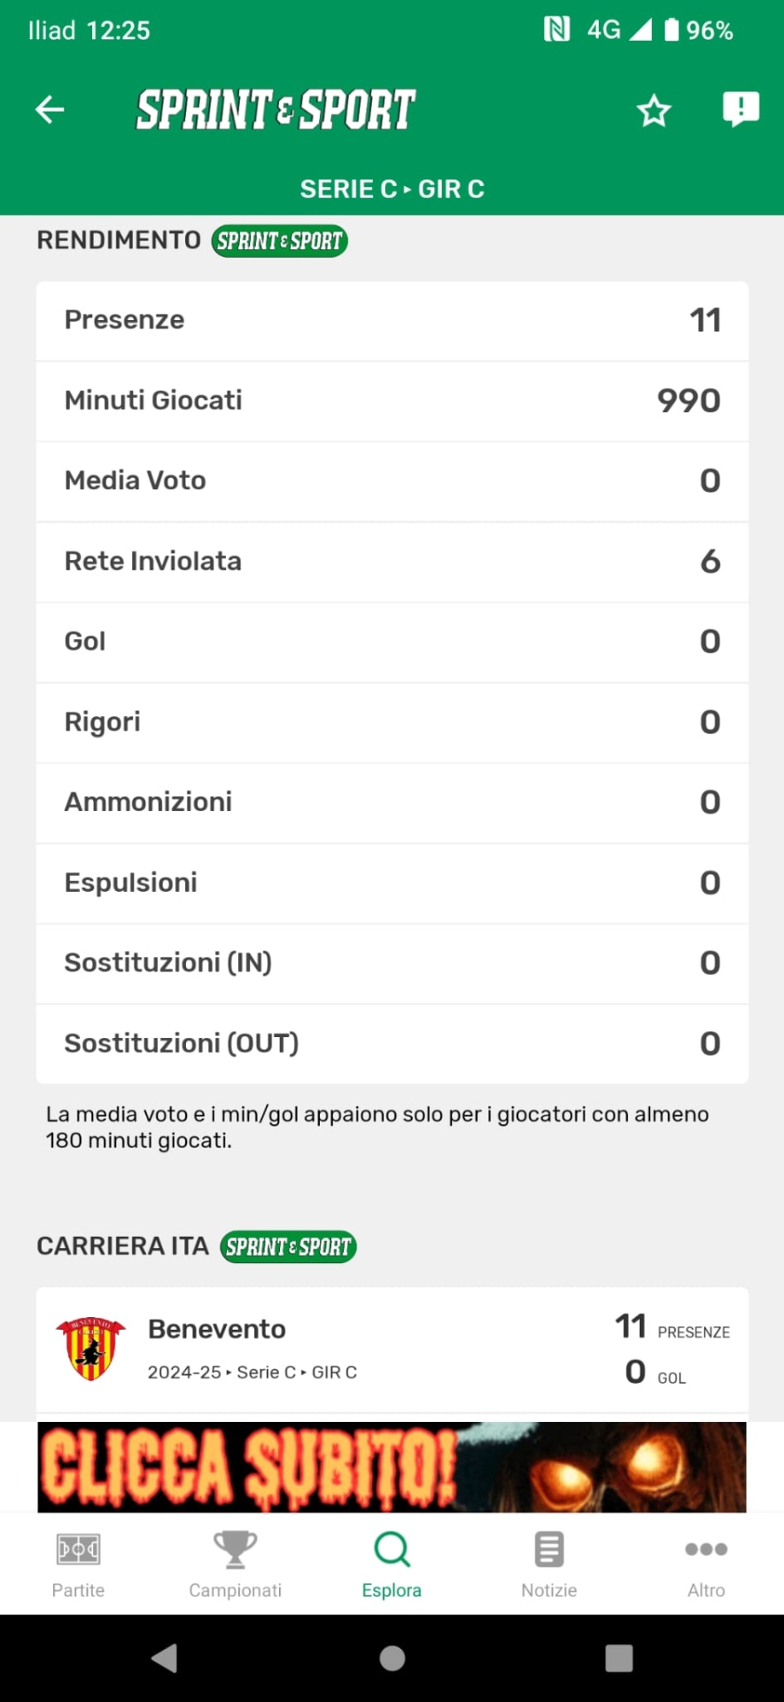This screenshot has width=784, height=1702.
Task: Tap the Android home navigation button
Action: [x=392, y=1658]
